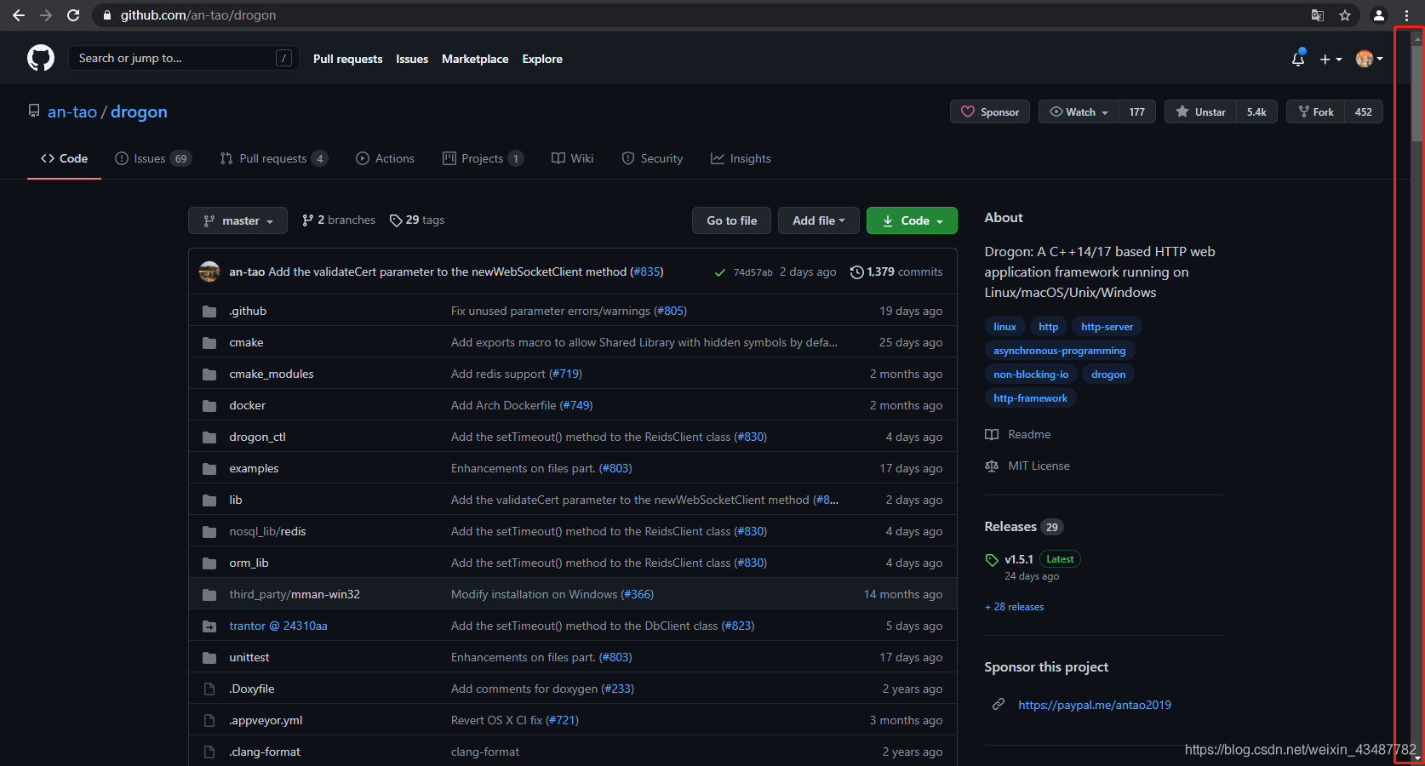This screenshot has height=766, width=1425.
Task: View the 2 branches link
Action: click(339, 220)
